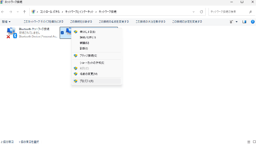Viewport: 256px width, 144px height.
Task: Choose ブリッジ接続(G) in the context menu
Action: (97, 56)
